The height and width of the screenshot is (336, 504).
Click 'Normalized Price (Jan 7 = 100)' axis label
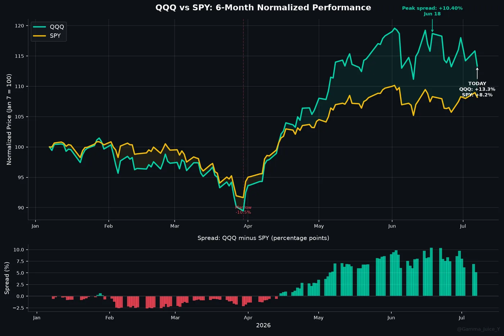click(x=9, y=119)
